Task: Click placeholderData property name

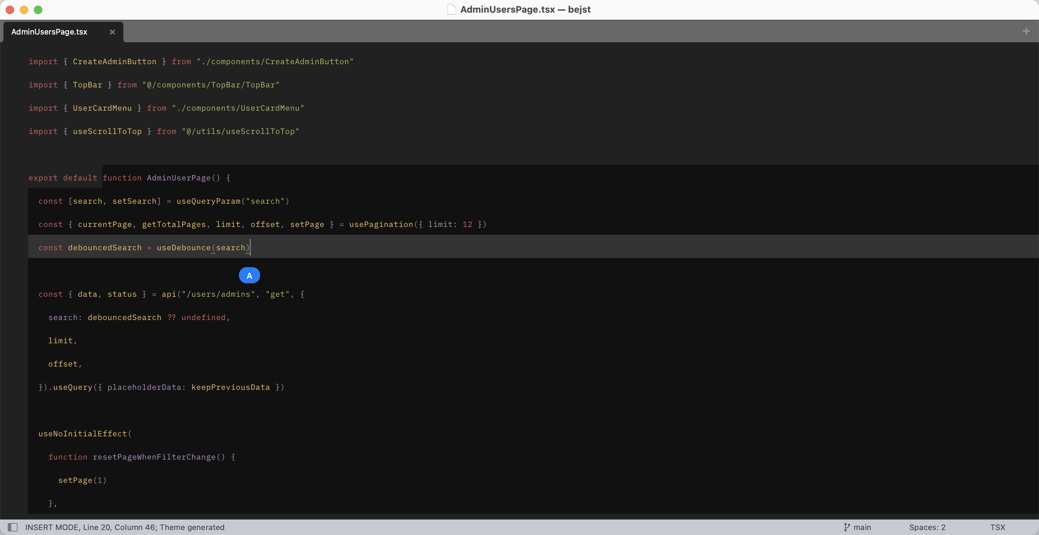Action: pyautogui.click(x=144, y=387)
